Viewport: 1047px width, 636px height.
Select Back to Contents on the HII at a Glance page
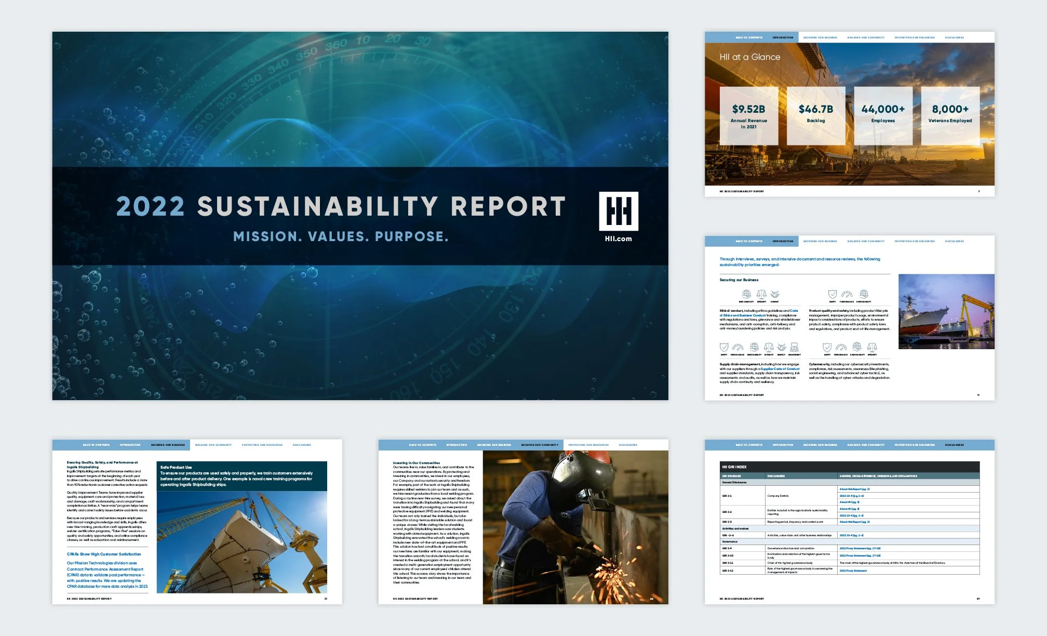tap(749, 37)
